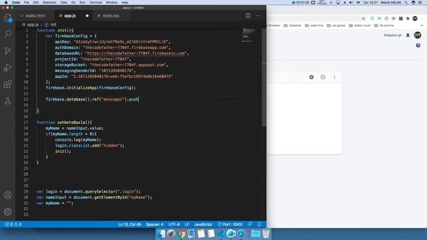427x240 pixels.
Task: Change indentation via Spaces: 4
Action: coord(155,224)
